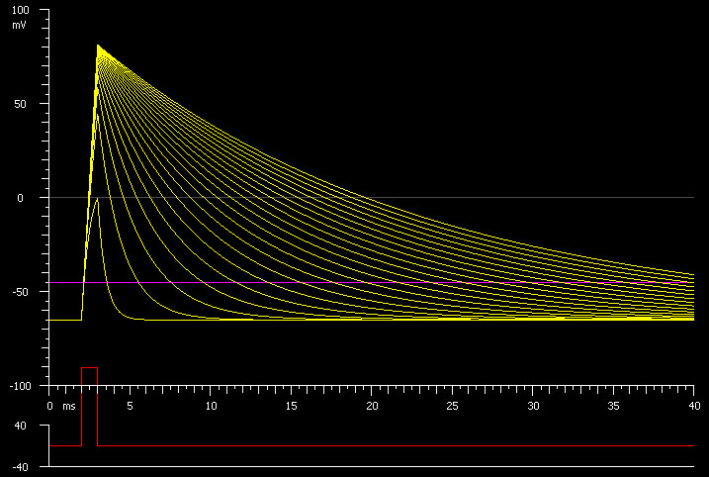Click the 35 ms time tick label
709x477 pixels.
tap(614, 406)
